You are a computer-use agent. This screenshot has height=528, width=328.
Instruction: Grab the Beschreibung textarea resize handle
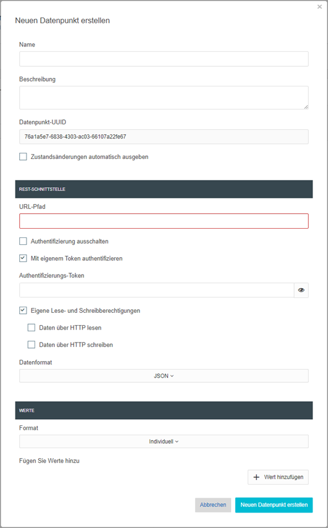(x=306, y=107)
